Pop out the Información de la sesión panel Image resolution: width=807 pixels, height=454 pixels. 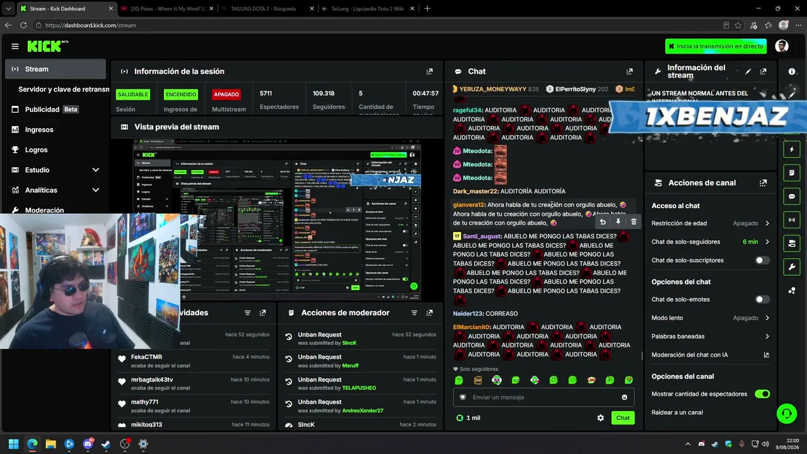pyautogui.click(x=429, y=72)
